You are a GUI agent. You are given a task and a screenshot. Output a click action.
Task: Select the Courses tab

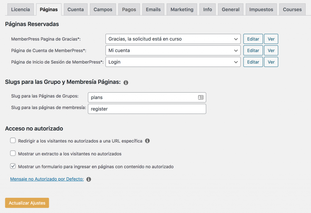pyautogui.click(x=292, y=9)
